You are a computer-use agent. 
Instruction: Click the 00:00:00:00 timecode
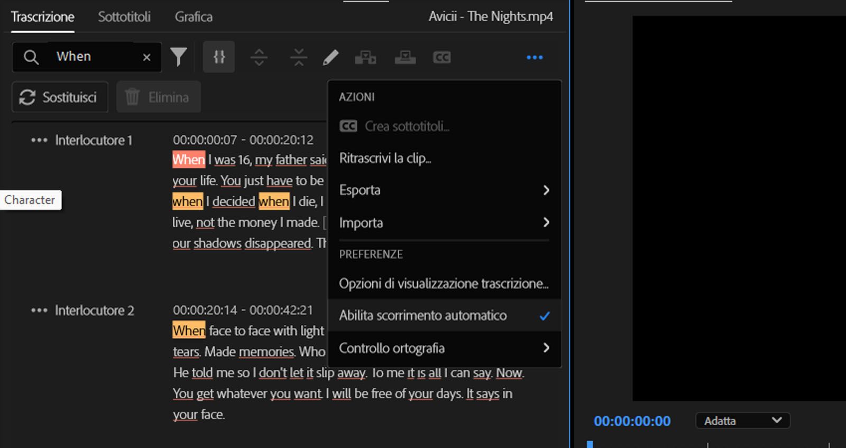click(632, 421)
